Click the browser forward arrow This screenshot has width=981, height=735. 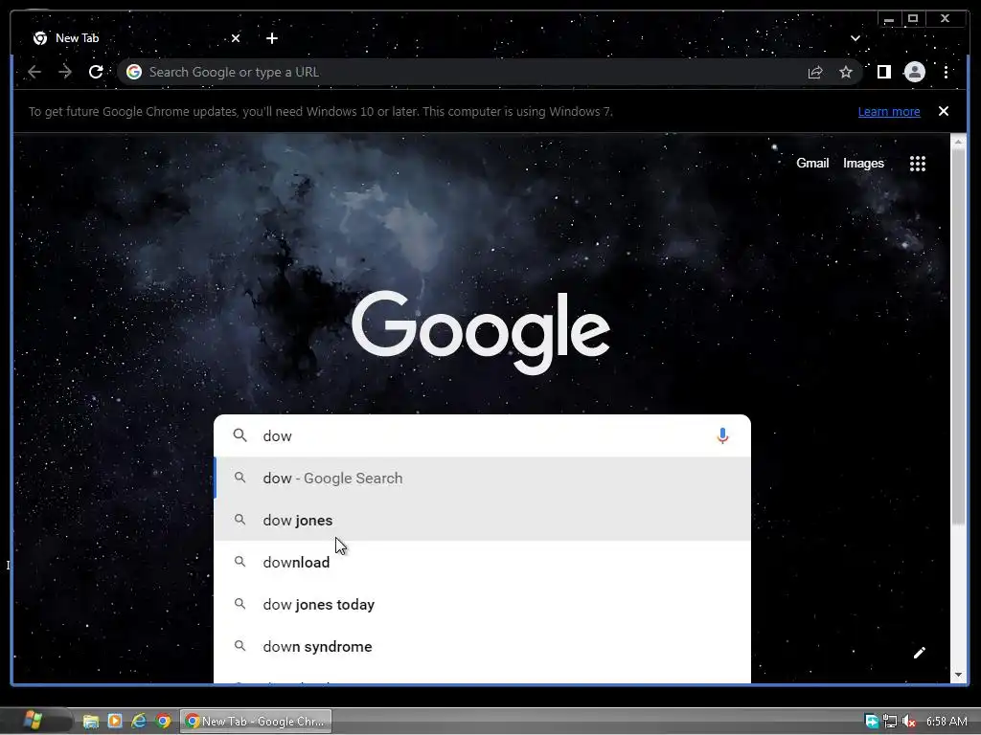(x=65, y=72)
